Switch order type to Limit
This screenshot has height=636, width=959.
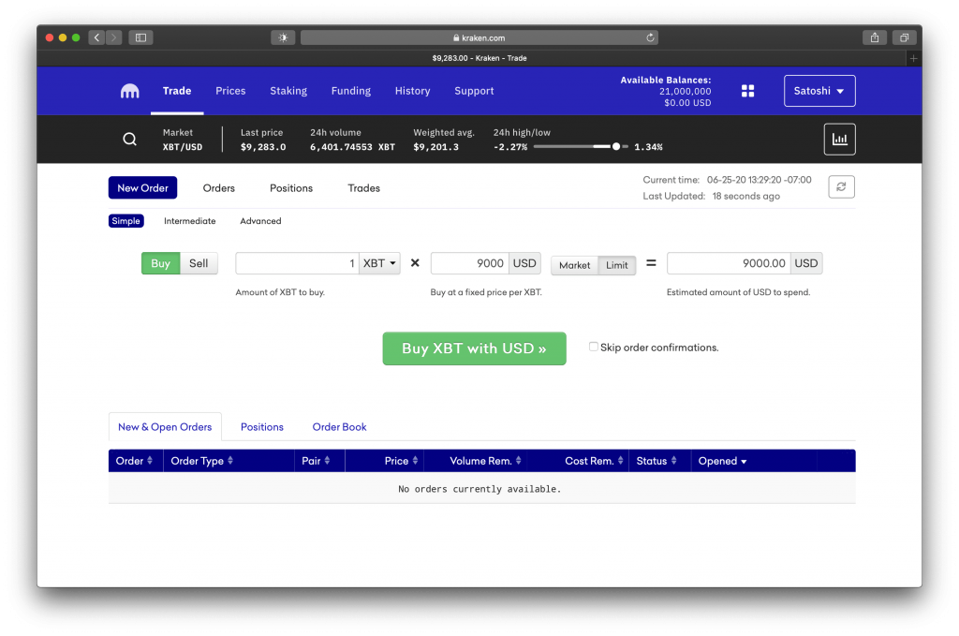tap(616, 265)
